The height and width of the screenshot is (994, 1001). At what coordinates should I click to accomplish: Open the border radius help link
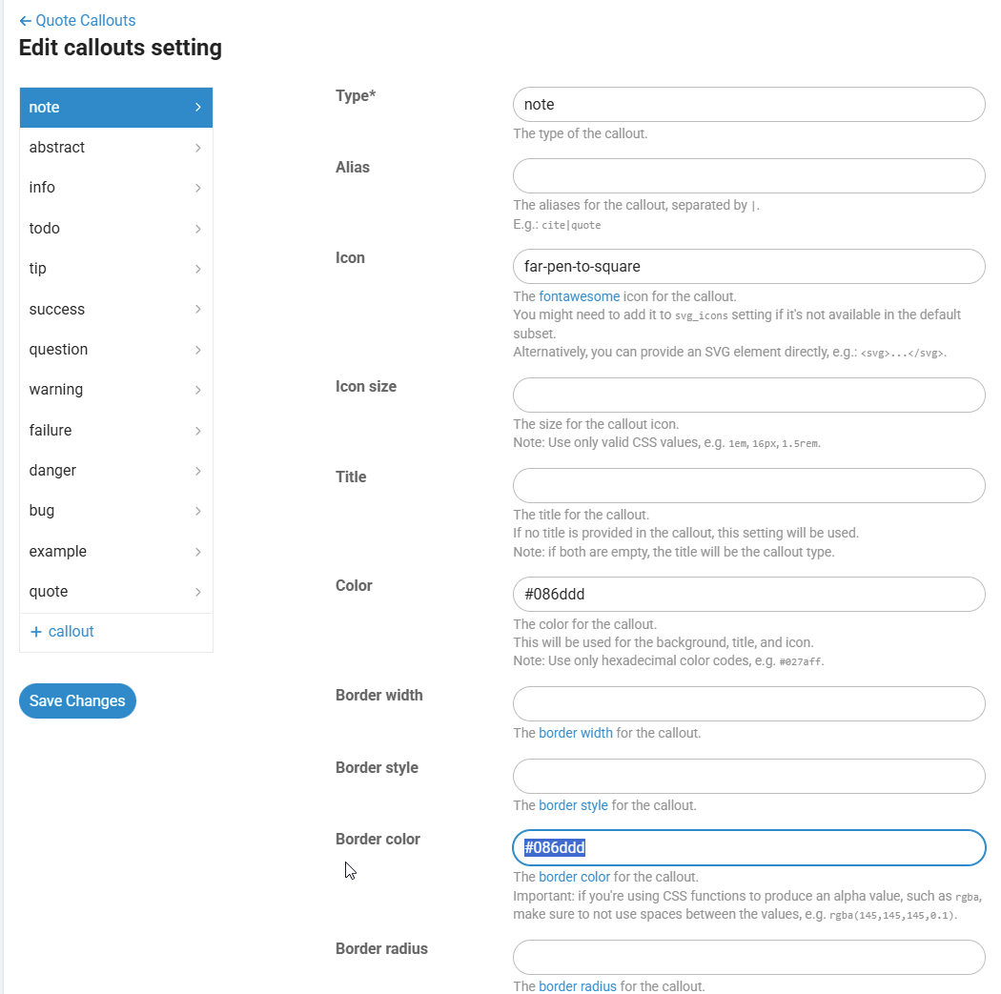point(578,986)
